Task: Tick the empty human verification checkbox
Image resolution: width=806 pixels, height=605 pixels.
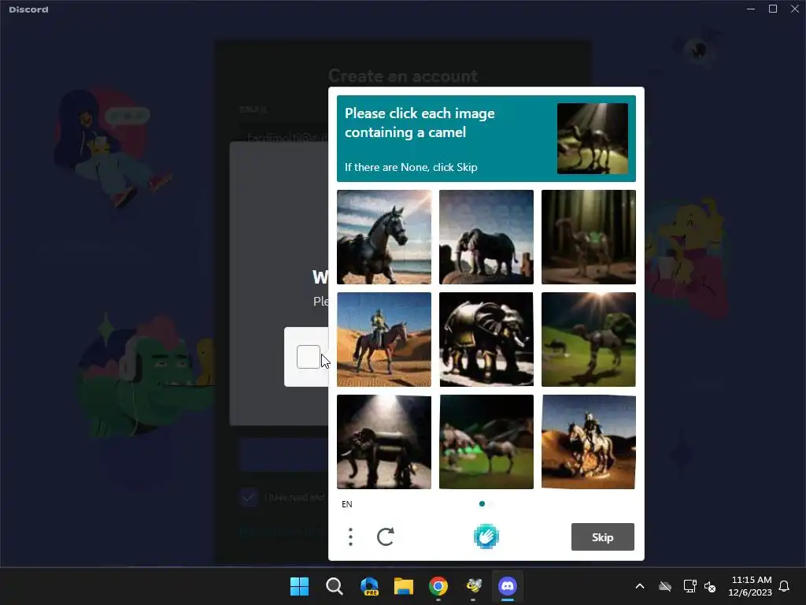Action: coord(309,357)
